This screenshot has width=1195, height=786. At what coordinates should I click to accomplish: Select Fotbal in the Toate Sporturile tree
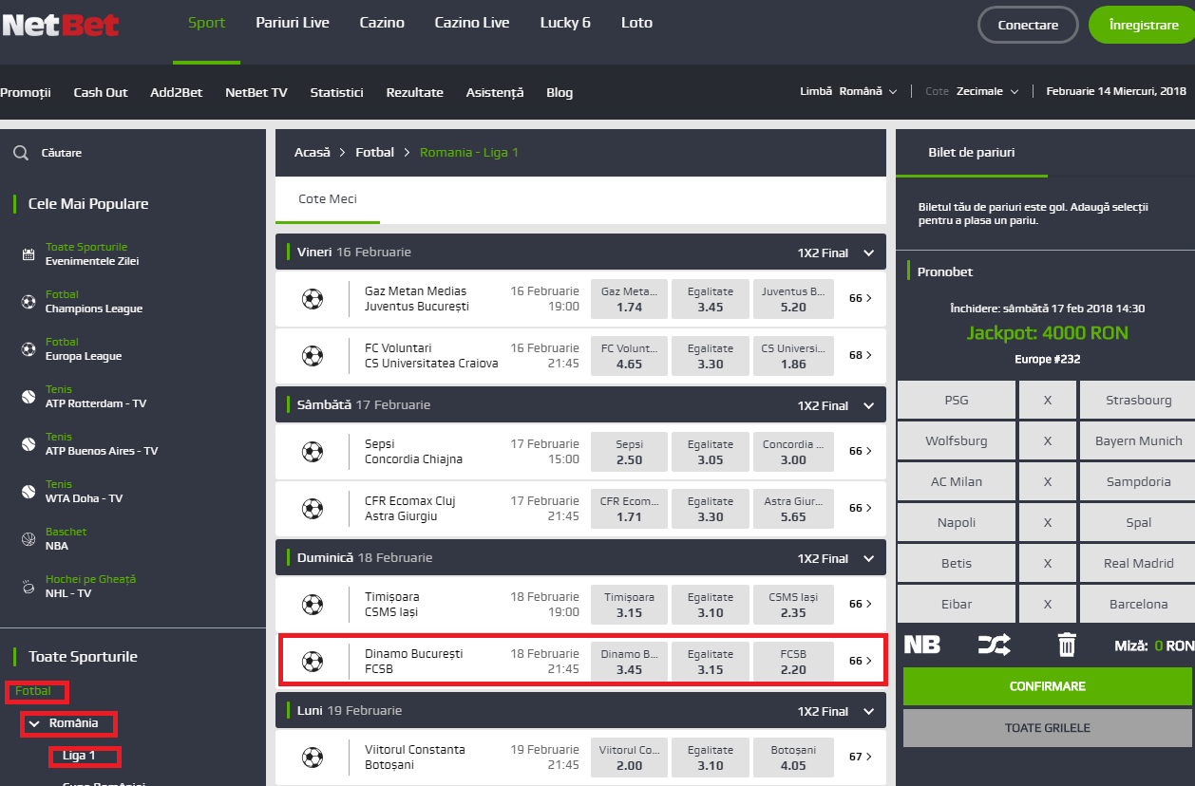pos(33,691)
